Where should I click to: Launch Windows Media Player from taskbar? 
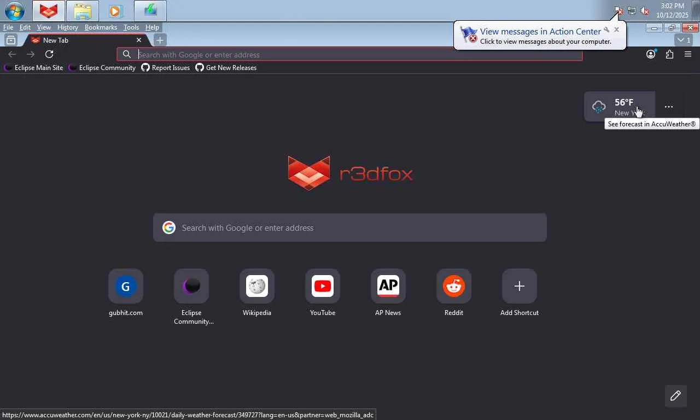pos(115,10)
